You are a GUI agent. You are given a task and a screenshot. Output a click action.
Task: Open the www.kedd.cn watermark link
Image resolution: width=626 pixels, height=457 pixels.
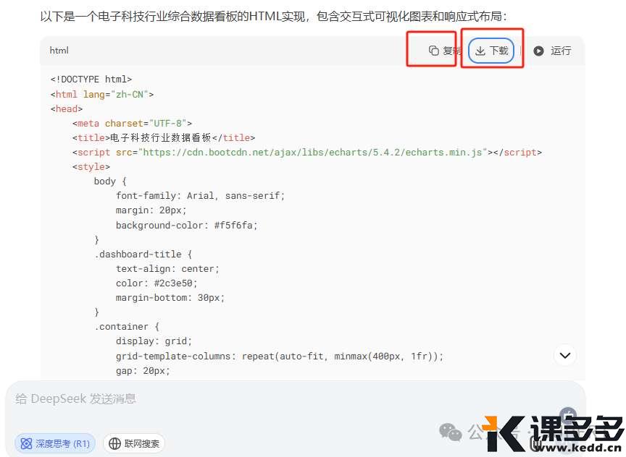point(577,448)
